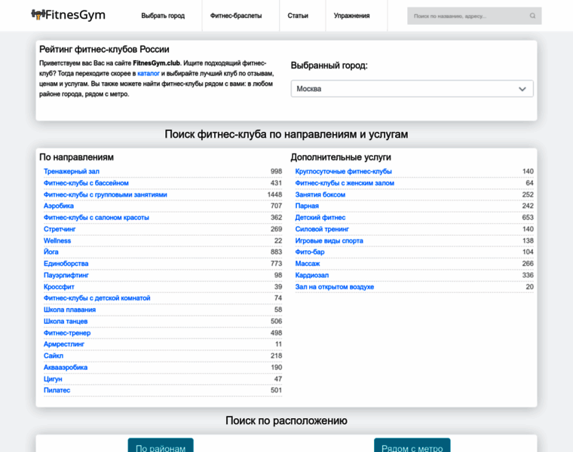
Task: Open the Детский фитнес link
Action: click(x=320, y=218)
